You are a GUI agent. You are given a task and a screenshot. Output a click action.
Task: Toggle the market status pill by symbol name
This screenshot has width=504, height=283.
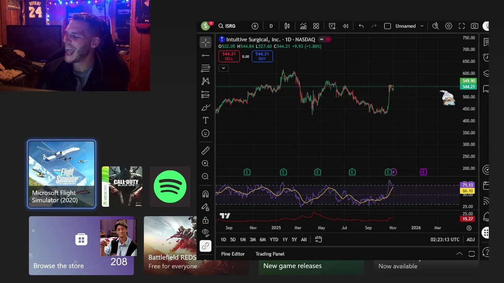(x=325, y=39)
